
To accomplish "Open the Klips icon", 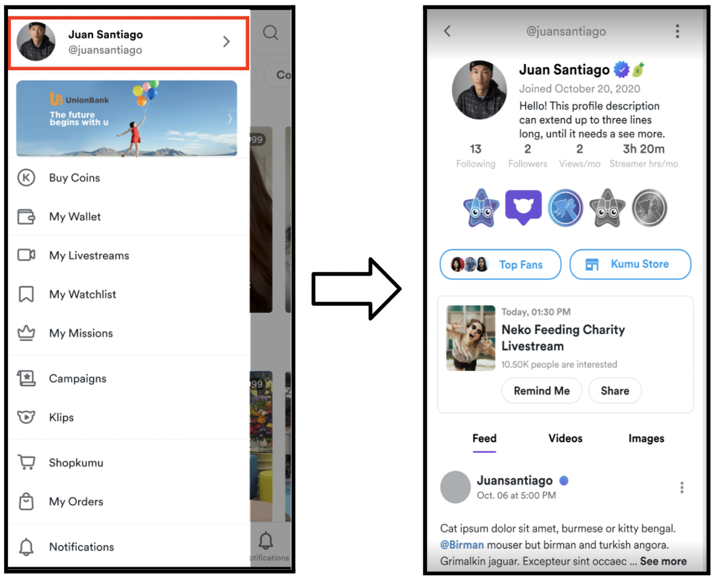I will click(26, 417).
